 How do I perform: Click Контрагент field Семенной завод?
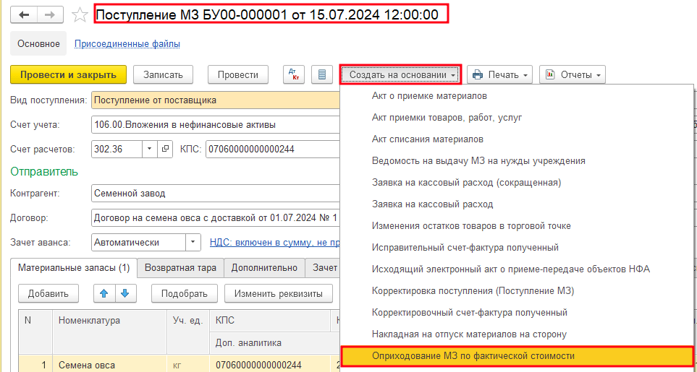tap(216, 194)
